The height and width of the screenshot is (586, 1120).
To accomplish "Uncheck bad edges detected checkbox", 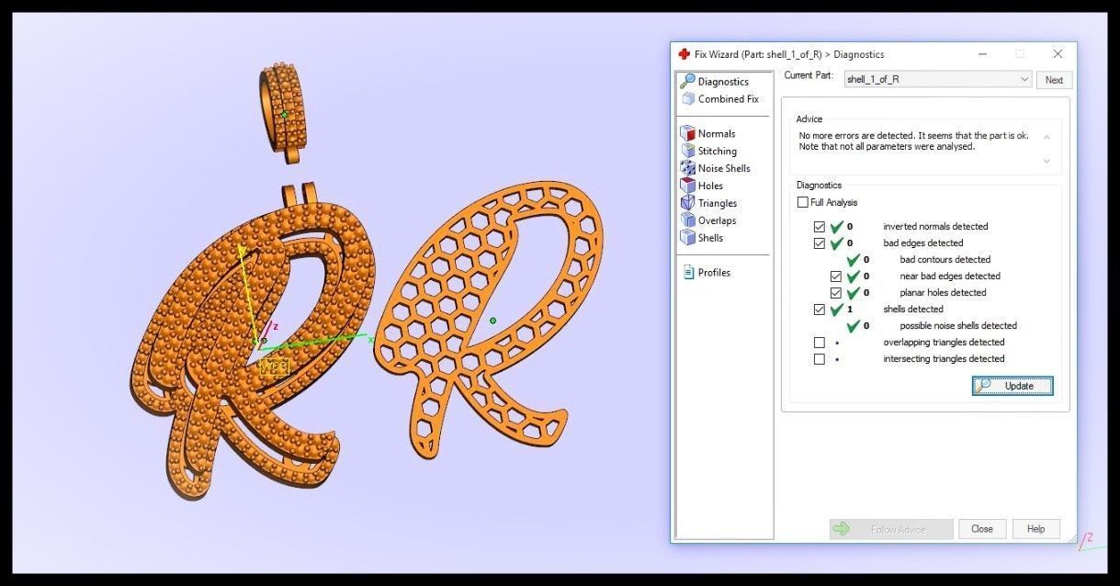I will (820, 243).
